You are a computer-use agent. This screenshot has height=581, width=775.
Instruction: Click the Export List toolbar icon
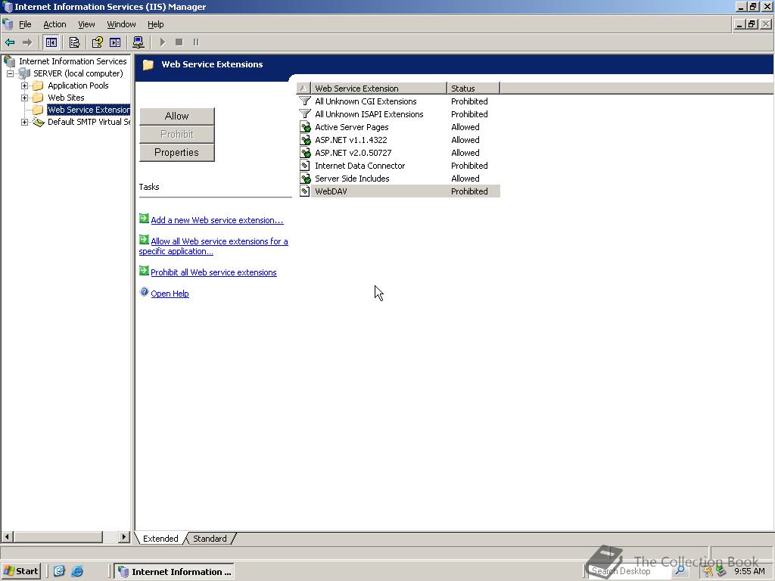click(74, 42)
